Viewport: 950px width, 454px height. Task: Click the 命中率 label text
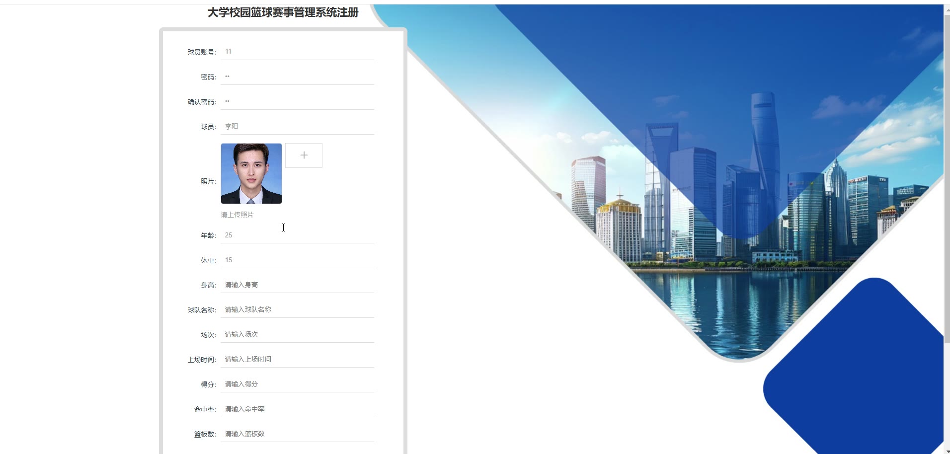point(205,409)
